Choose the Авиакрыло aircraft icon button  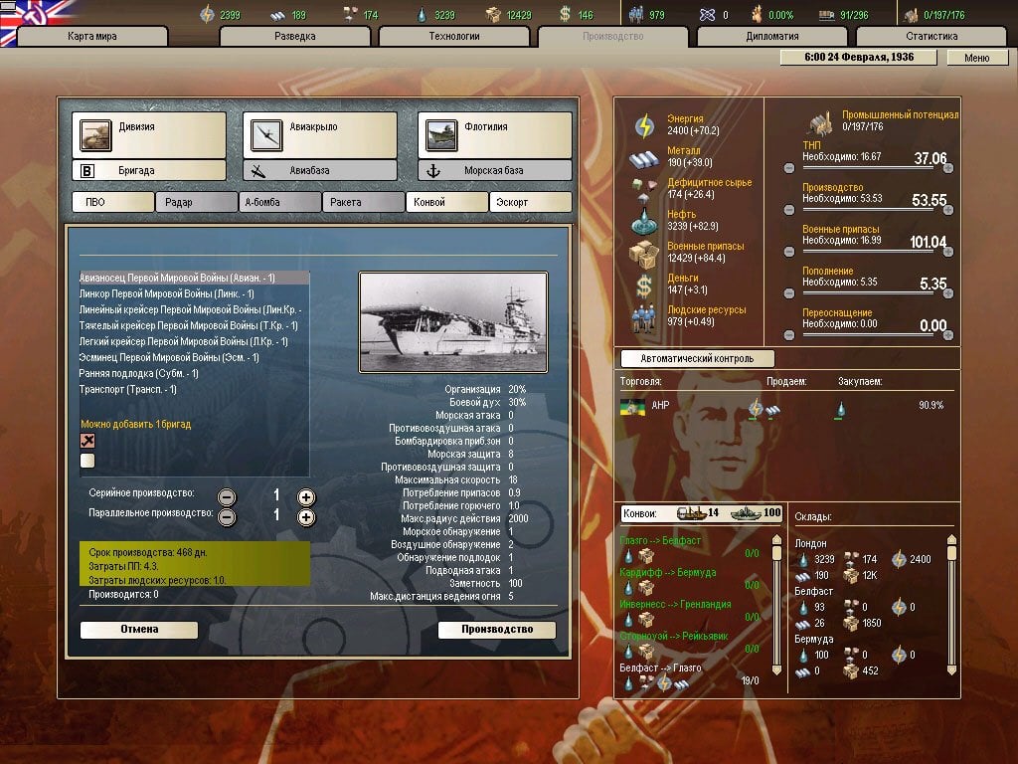click(x=267, y=134)
